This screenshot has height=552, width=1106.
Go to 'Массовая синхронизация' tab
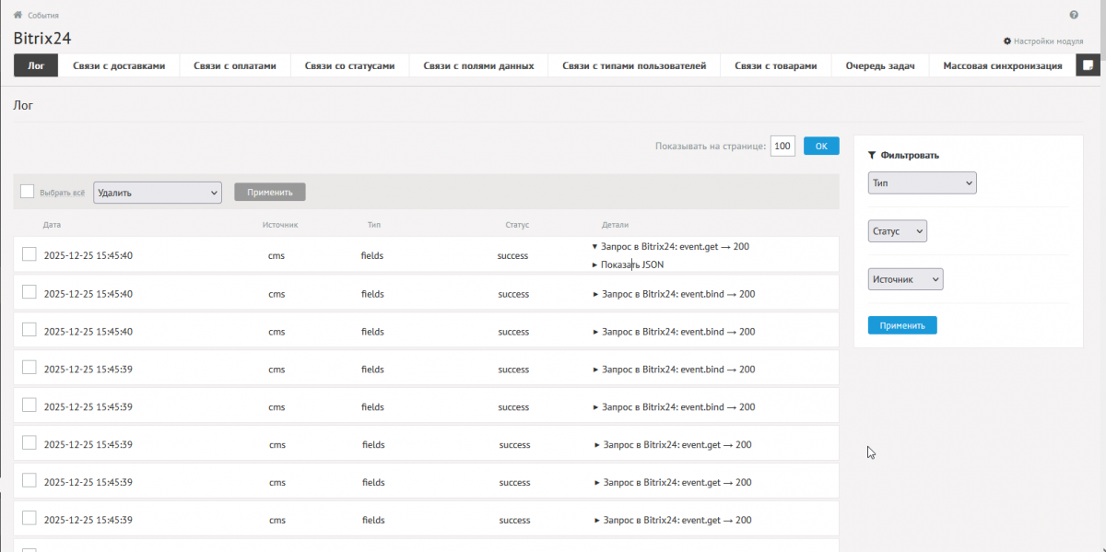pyautogui.click(x=1003, y=65)
